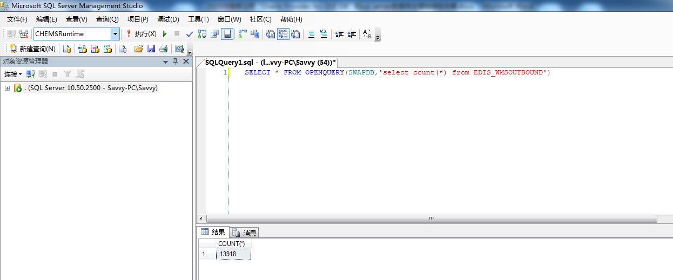Open the 查看(V) menu
This screenshot has height=280, width=673.
pyautogui.click(x=77, y=19)
